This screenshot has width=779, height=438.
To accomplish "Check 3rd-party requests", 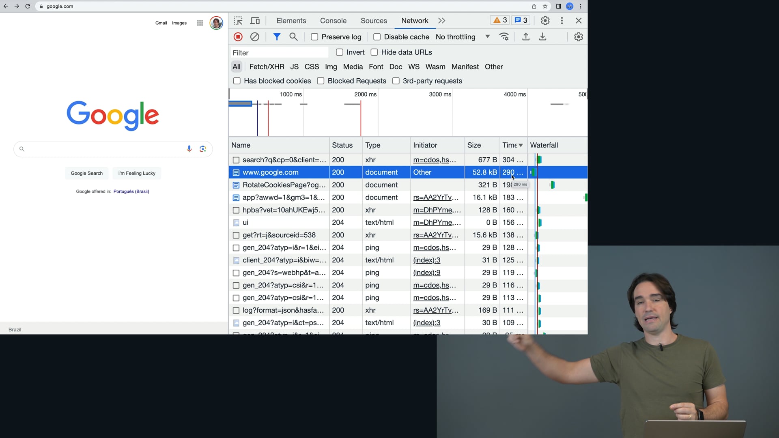I will (x=396, y=81).
